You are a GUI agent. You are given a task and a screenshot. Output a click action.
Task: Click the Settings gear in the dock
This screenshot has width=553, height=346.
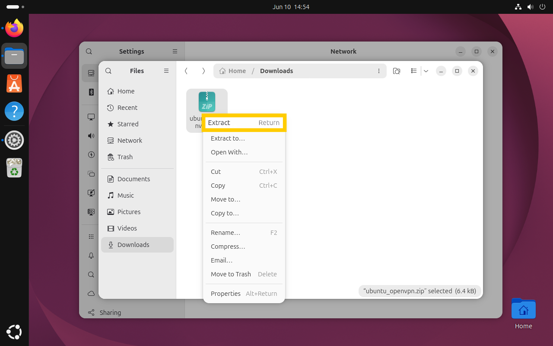(14, 140)
